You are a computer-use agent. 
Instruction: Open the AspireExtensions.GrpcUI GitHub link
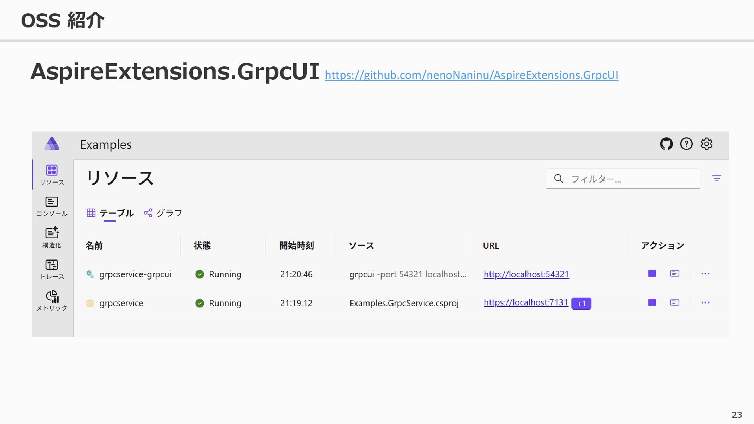click(471, 75)
